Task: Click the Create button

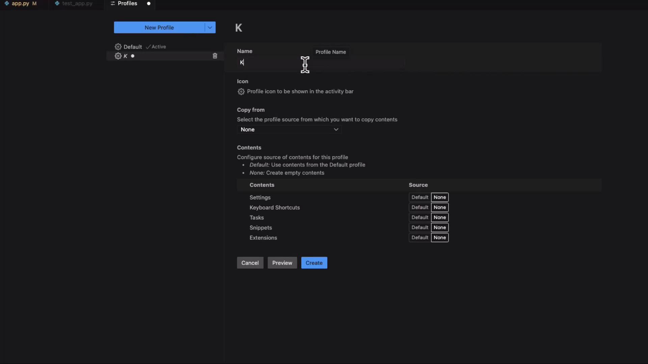Action: click(x=314, y=263)
